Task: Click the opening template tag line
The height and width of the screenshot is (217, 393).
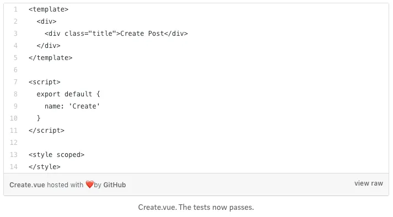Action: (x=49, y=9)
